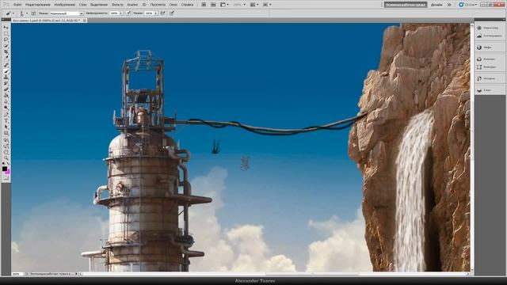Select the highlighted Brush tool
Viewport: 507px width, 285px height.
coord(6,71)
